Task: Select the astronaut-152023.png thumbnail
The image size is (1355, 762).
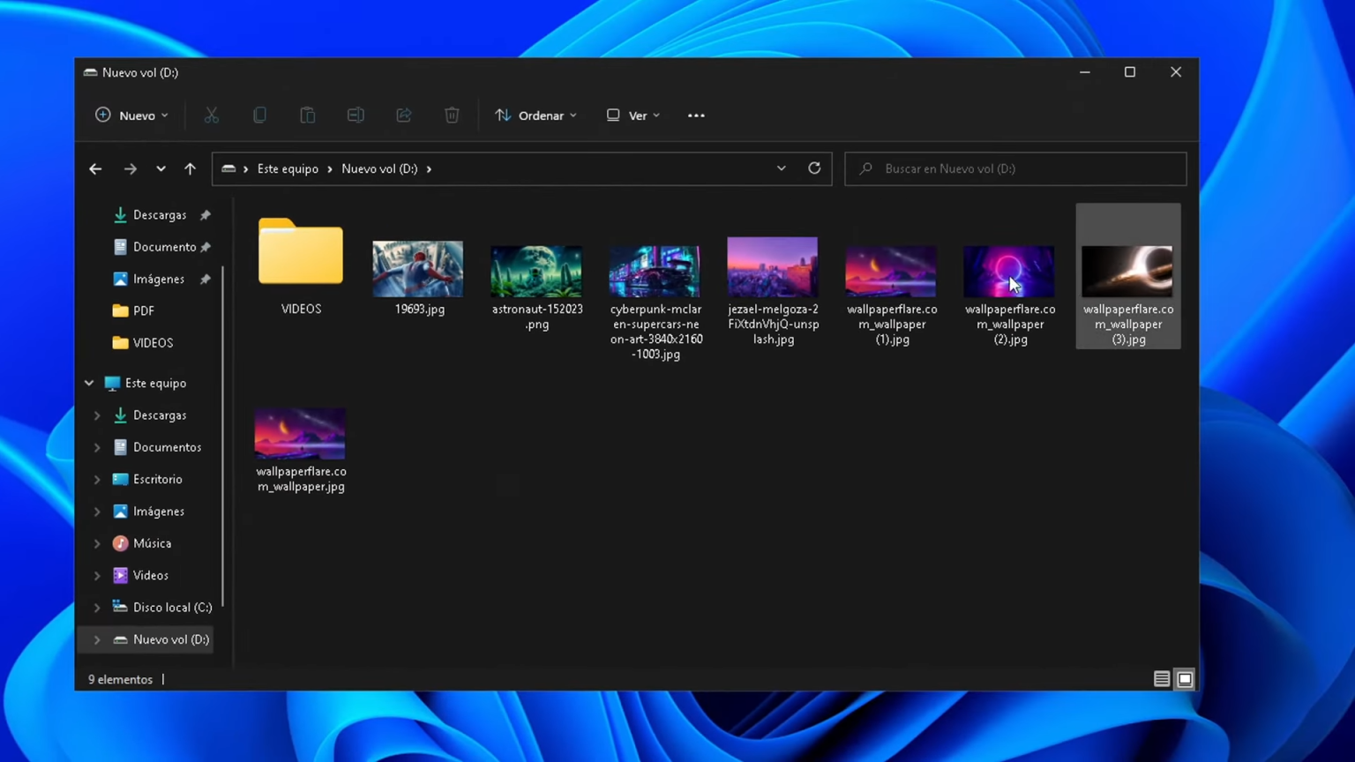Action: point(536,271)
